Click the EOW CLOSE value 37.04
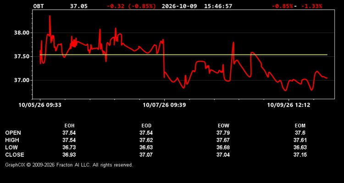The width and height of the screenshot is (344, 183). pyautogui.click(x=223, y=155)
